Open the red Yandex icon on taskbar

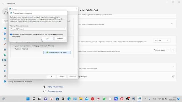point(92,99)
